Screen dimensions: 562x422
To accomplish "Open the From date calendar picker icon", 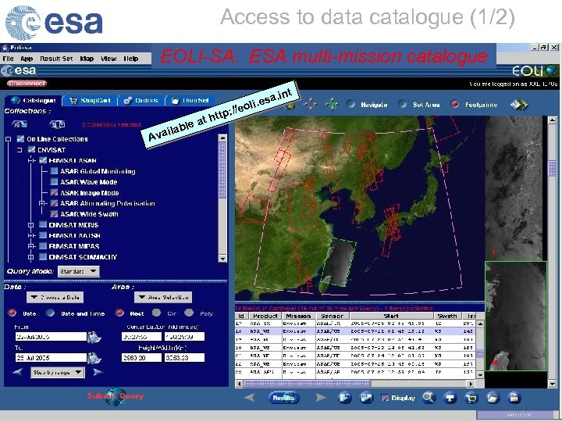I will (x=94, y=337).
